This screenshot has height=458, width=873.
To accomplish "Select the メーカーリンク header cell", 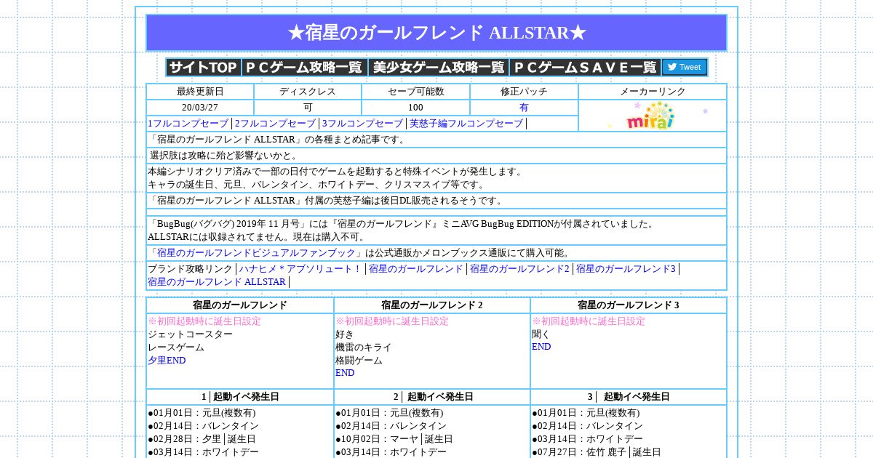I will [x=653, y=92].
